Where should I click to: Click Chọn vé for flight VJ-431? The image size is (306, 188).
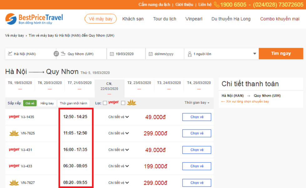coord(197,150)
